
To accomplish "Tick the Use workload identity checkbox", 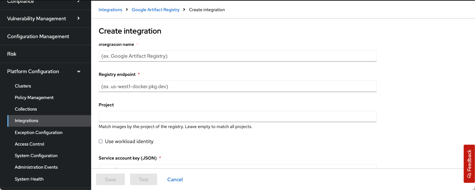I will tap(101, 141).
